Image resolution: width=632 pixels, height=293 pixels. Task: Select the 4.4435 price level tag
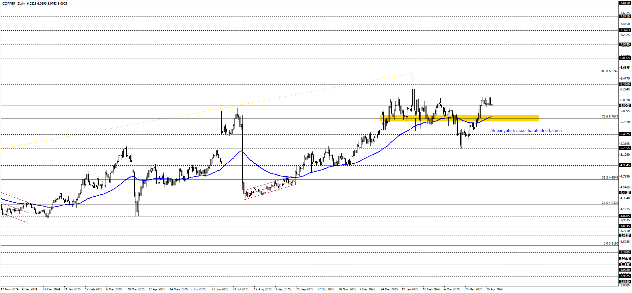tap(625, 193)
